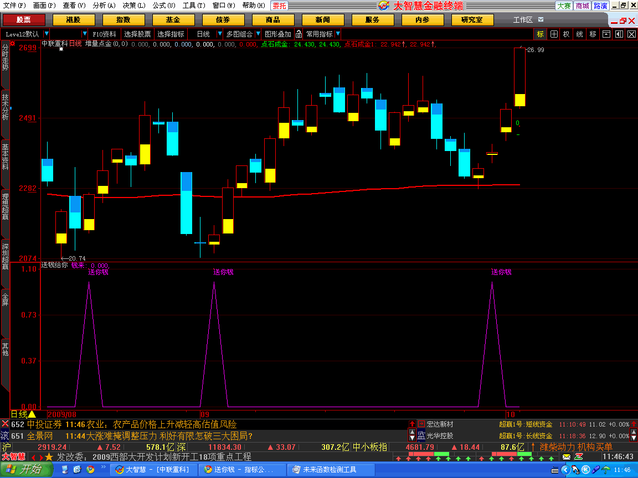Image resolution: width=638 pixels, height=478 pixels.
Task: Toggle the 移 move icon
Action: click(x=593, y=34)
